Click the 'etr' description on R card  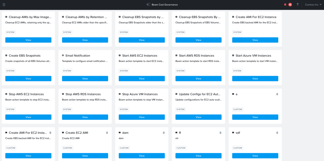point(177,138)
